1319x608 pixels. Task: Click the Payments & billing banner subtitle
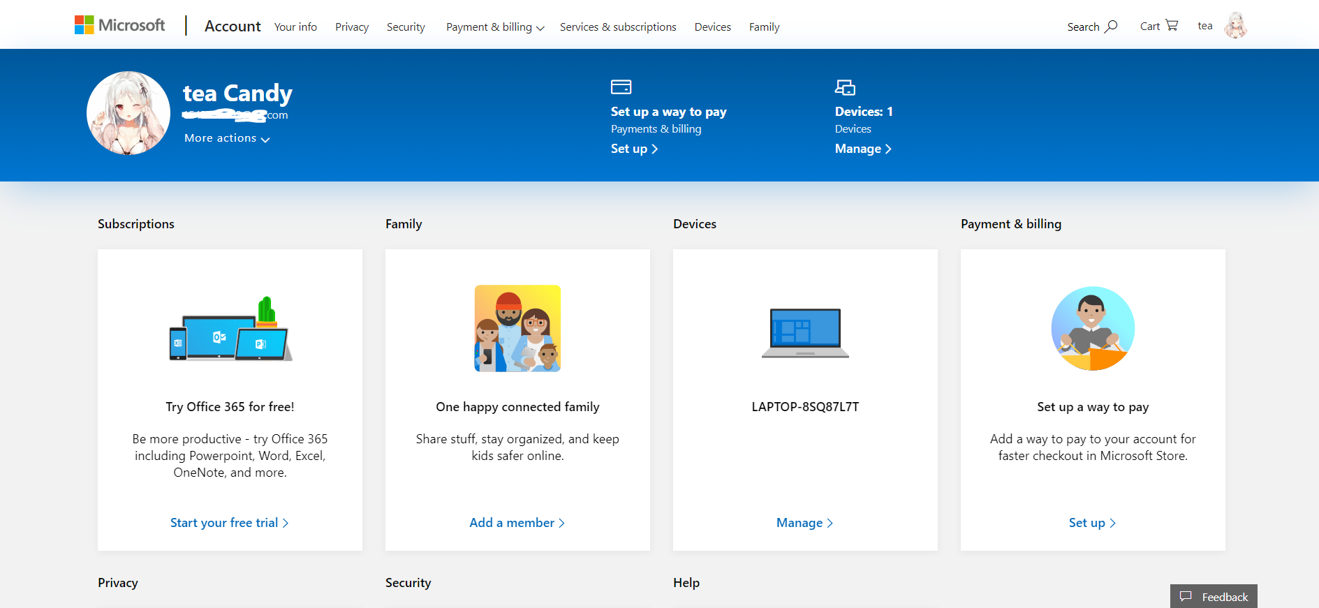(x=656, y=129)
